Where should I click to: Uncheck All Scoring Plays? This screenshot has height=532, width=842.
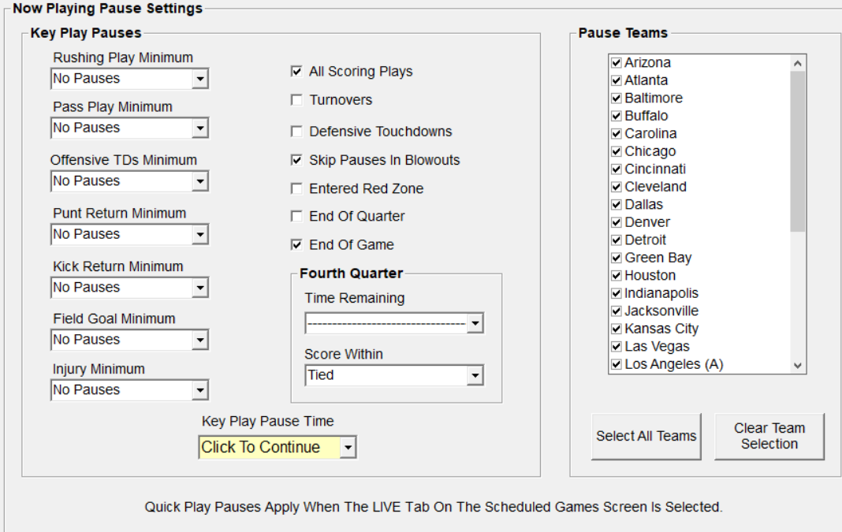[x=297, y=72]
